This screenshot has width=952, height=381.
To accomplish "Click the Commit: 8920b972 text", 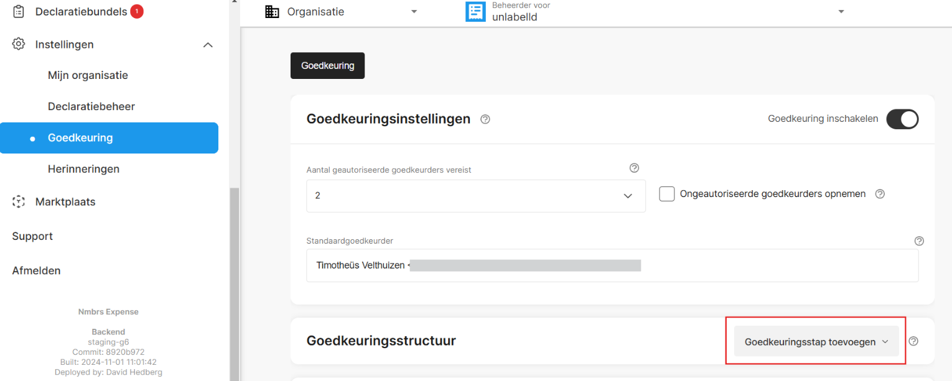I will point(108,352).
